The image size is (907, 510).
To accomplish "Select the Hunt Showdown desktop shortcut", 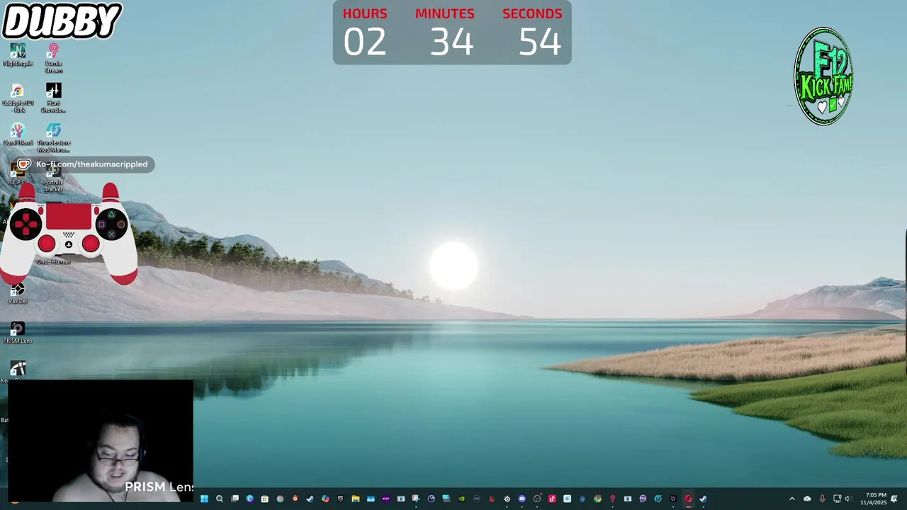I will (53, 98).
